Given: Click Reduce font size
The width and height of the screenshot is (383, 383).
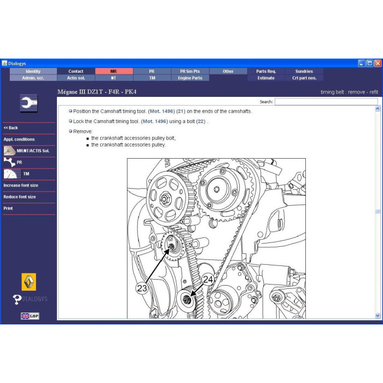Looking at the screenshot, I should pyautogui.click(x=20, y=196).
